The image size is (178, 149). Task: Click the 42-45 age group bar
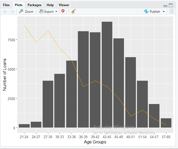click(107, 75)
